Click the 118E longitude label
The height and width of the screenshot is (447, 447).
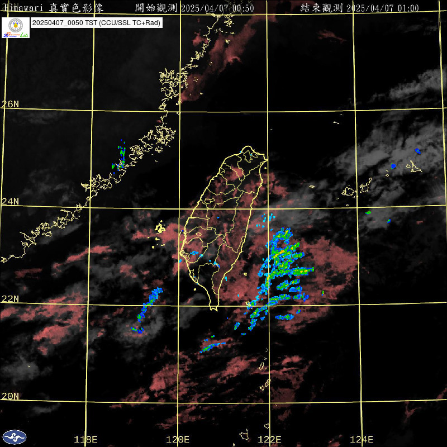click(x=85, y=439)
